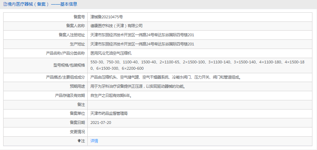This screenshot has width=317, height=150.
Task: Click the 备案日期 label
Action: (77, 123)
